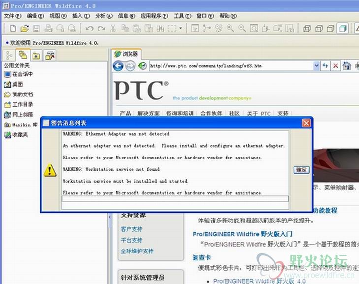Screen dimensions: 359x284
Task: Open 速查卡 link
Action: point(201,257)
